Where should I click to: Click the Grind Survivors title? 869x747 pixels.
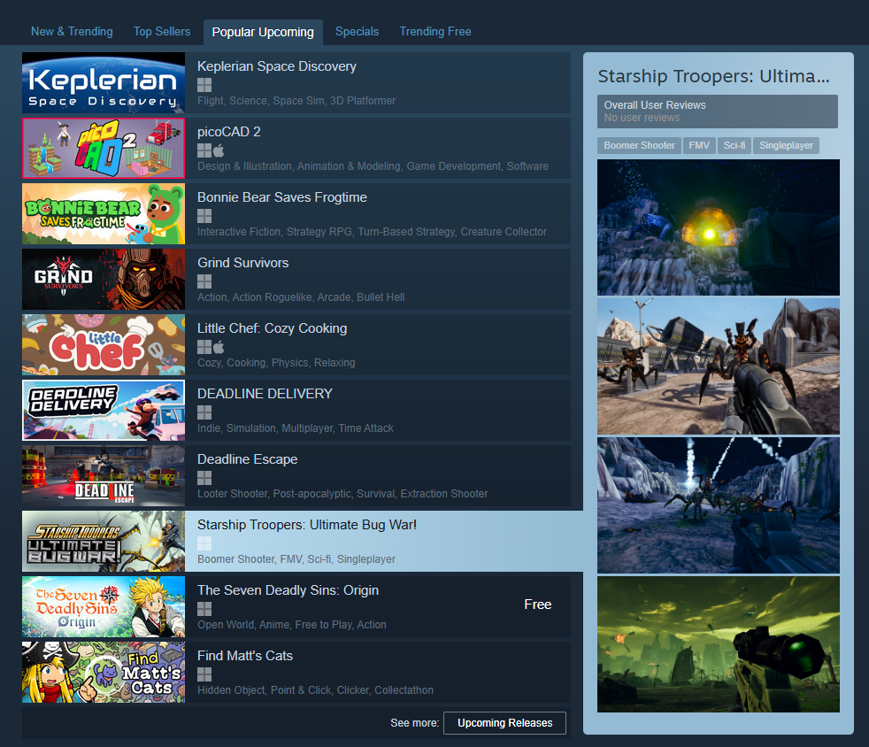(242, 263)
